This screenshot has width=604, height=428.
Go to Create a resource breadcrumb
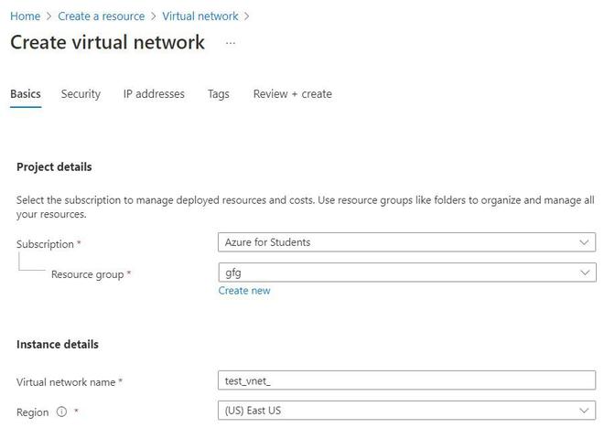coord(101,16)
